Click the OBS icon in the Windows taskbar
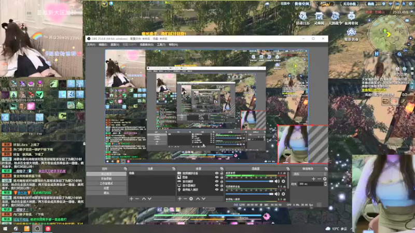Screen dimensions: 415x233 point(37,229)
